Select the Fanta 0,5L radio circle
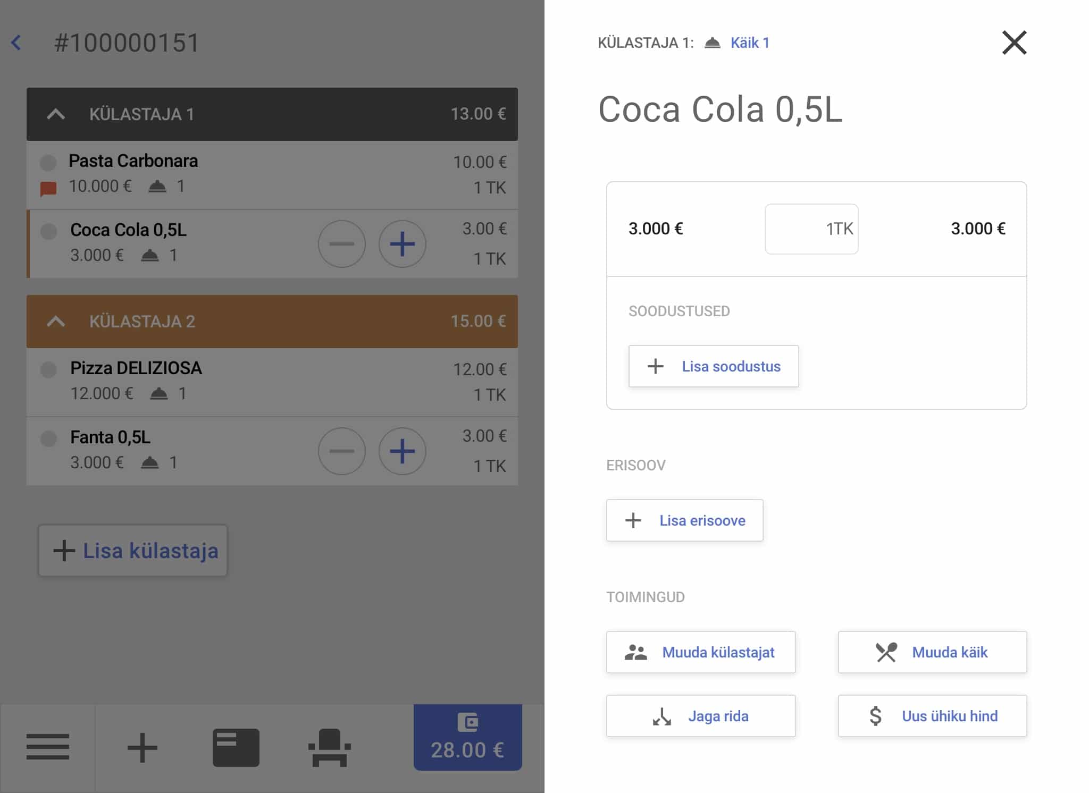Screen dimensions: 1089x793 click(x=48, y=438)
